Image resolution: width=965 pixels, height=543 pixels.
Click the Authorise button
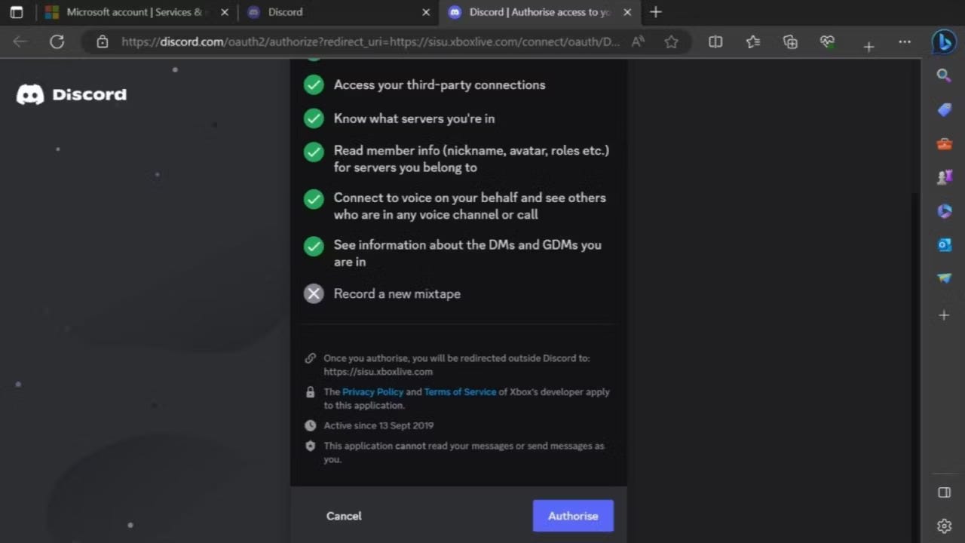(573, 516)
